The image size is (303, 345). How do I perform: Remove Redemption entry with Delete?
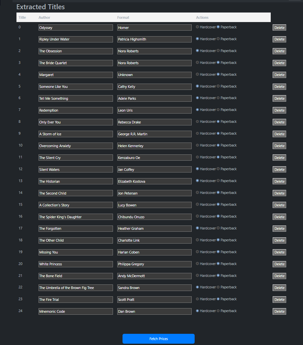279,110
